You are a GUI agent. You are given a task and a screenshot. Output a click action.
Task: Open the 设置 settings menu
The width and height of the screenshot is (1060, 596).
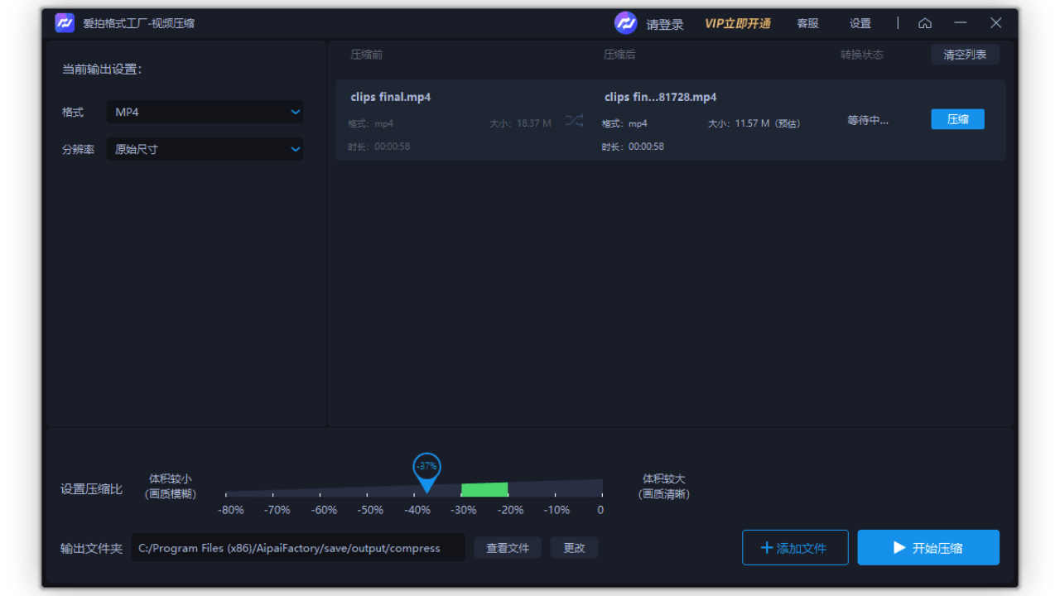pos(860,23)
